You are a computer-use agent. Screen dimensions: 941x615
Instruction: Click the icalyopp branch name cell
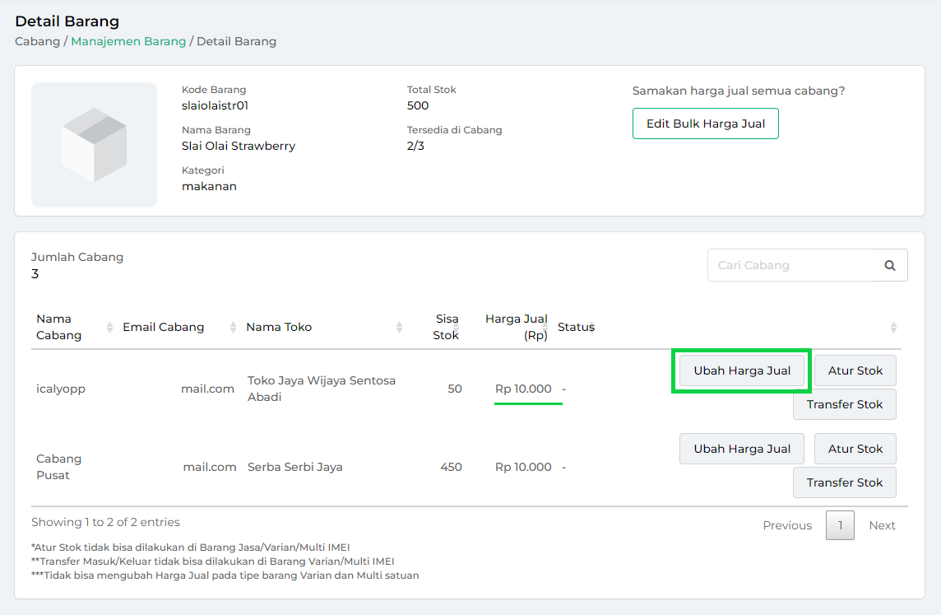(x=61, y=389)
